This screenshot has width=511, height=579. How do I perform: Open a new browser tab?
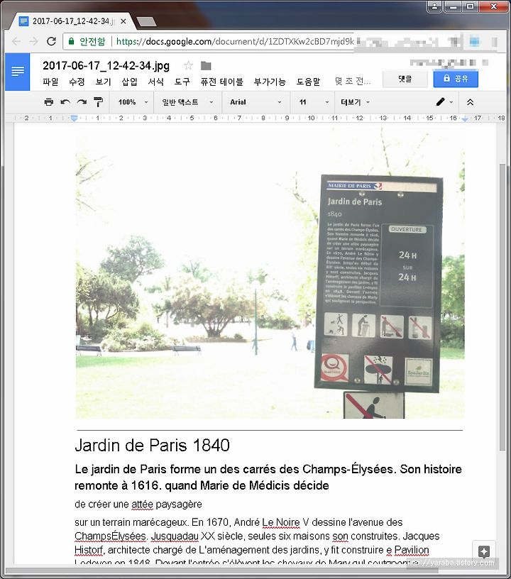point(147,22)
